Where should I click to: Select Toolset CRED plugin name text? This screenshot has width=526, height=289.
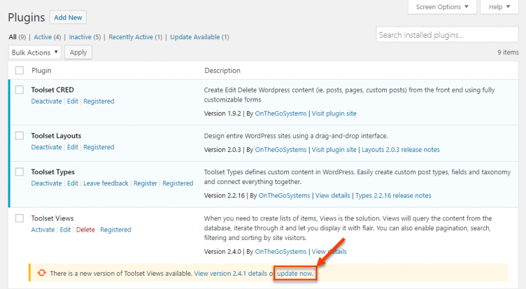52,90
